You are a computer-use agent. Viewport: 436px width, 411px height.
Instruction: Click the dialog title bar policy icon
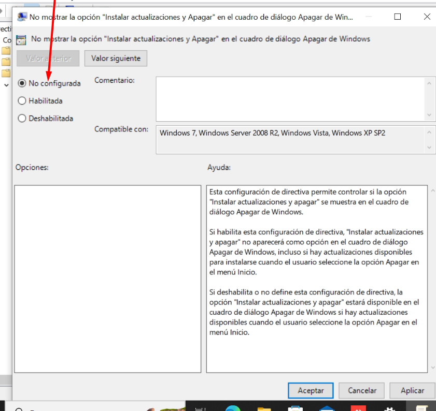[x=22, y=17]
